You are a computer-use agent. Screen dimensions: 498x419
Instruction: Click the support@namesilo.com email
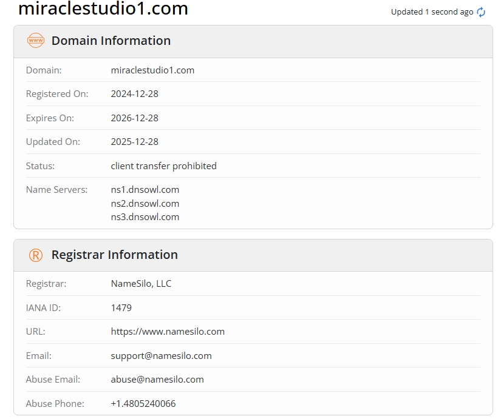[161, 355]
